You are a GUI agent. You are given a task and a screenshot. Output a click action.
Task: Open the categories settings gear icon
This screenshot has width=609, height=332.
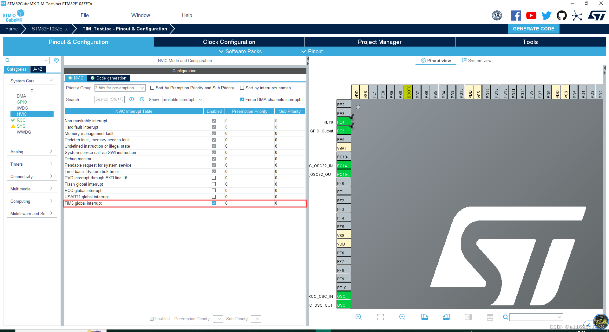pyautogui.click(x=56, y=60)
